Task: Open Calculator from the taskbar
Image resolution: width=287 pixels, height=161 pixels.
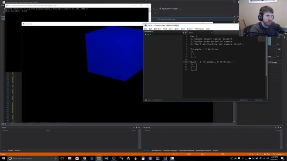Action: (x=143, y=158)
